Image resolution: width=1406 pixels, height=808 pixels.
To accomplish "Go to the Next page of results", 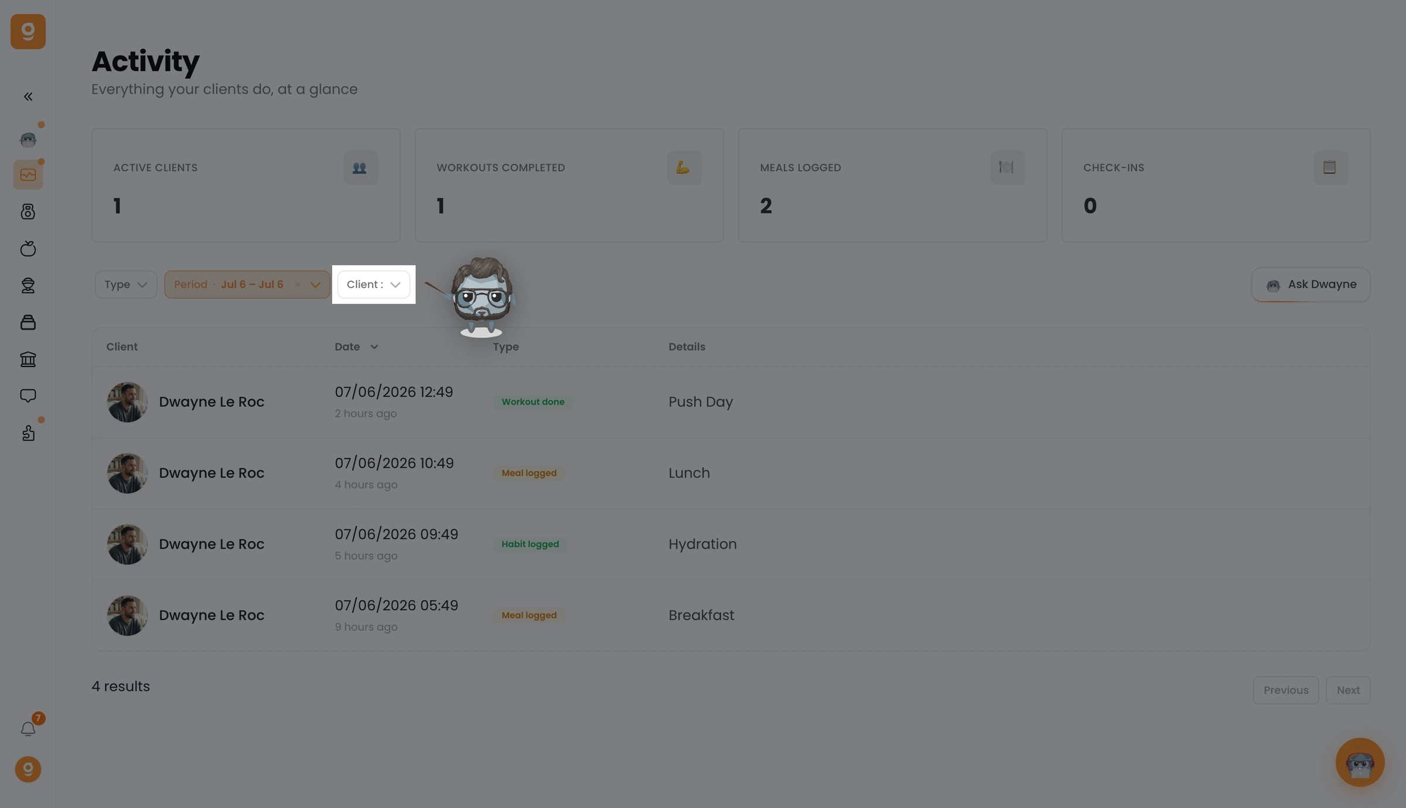I will (1348, 690).
